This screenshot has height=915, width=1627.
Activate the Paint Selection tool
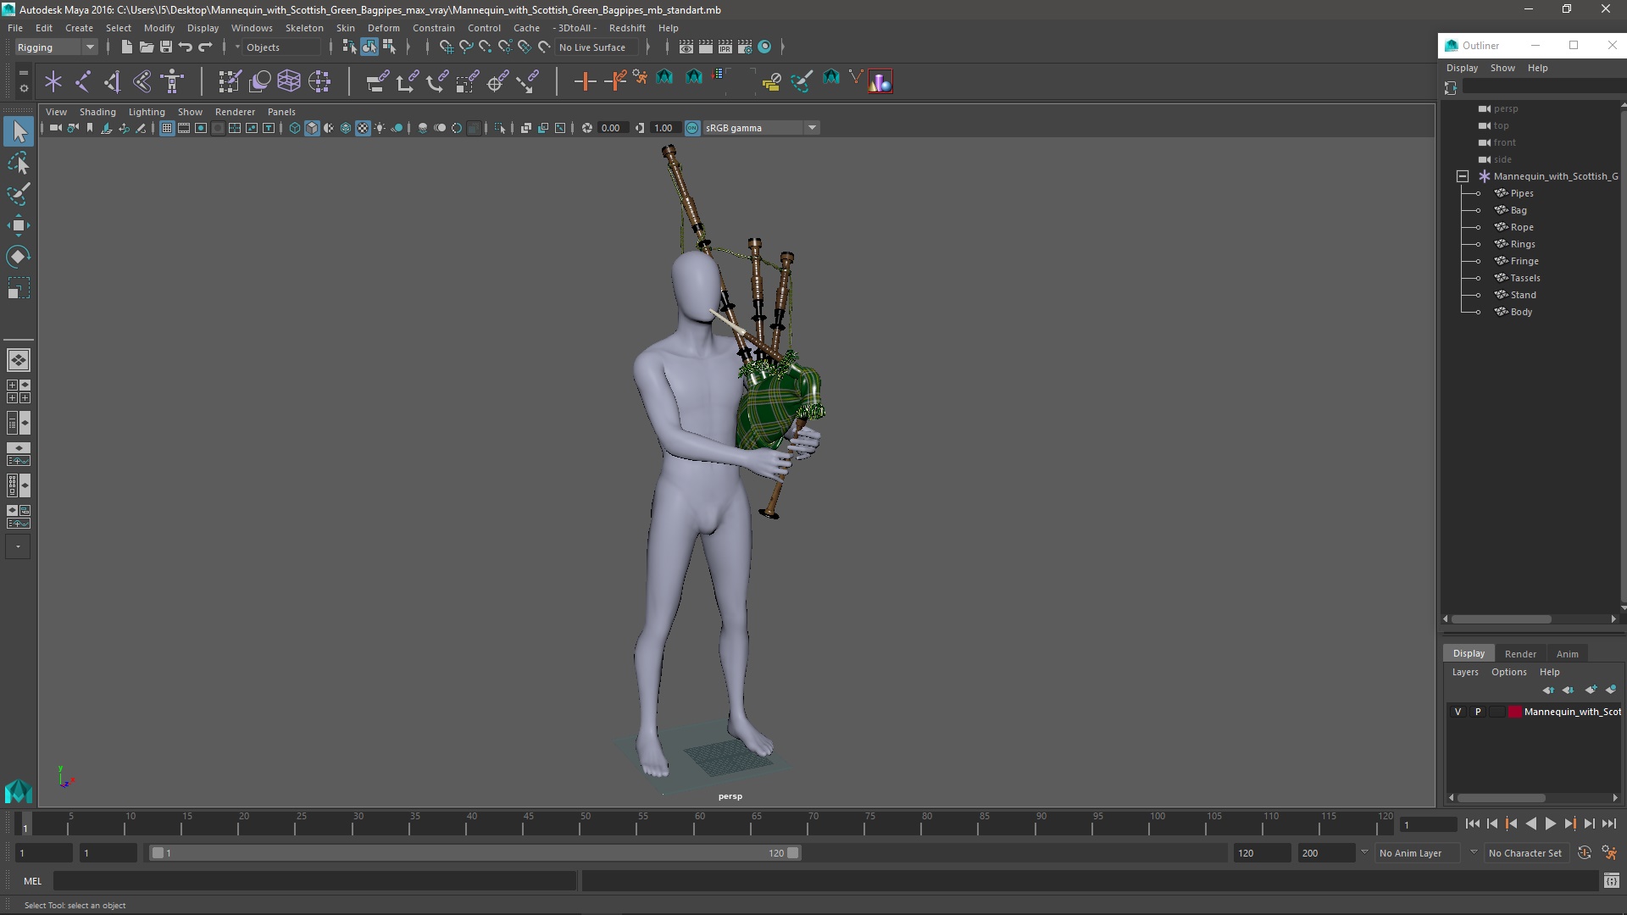pyautogui.click(x=18, y=194)
